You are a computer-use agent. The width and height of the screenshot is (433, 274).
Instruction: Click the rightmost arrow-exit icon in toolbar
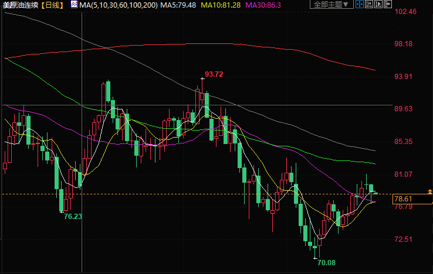click(388, 4)
